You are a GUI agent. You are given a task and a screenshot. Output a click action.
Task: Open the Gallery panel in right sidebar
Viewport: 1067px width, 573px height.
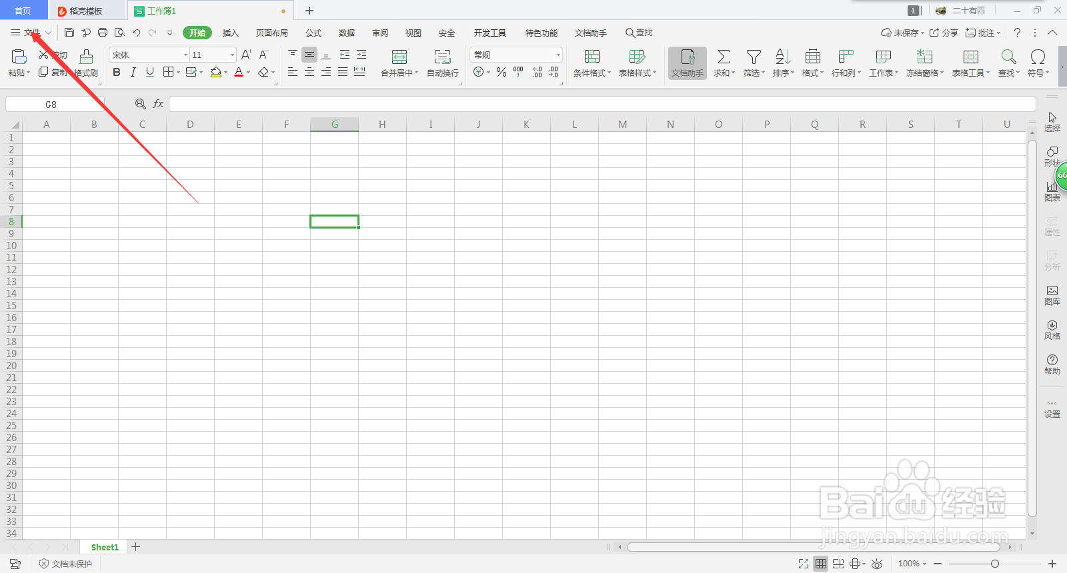click(x=1052, y=295)
